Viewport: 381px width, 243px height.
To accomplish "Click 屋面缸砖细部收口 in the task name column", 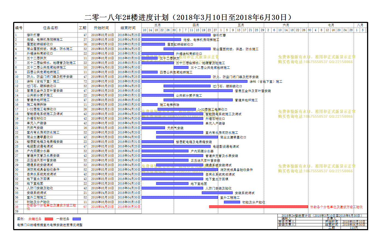I will [x=40, y=44].
